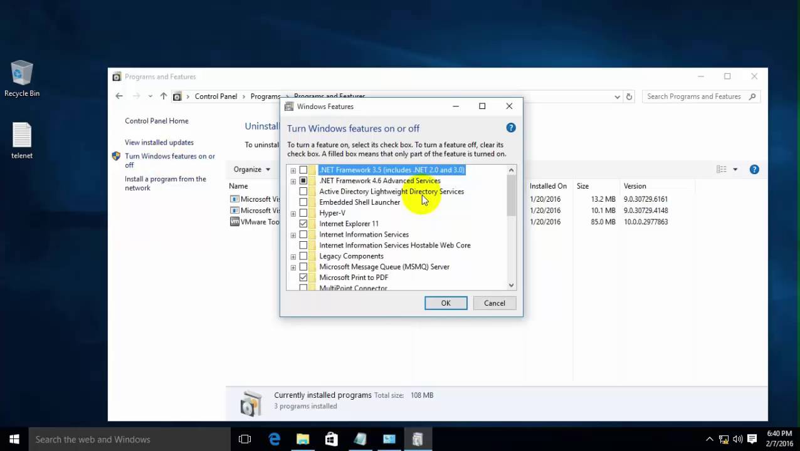The image size is (800, 451).
Task: Expand Microsoft Message Queue (MSMQ) Server node
Action: tap(293, 267)
